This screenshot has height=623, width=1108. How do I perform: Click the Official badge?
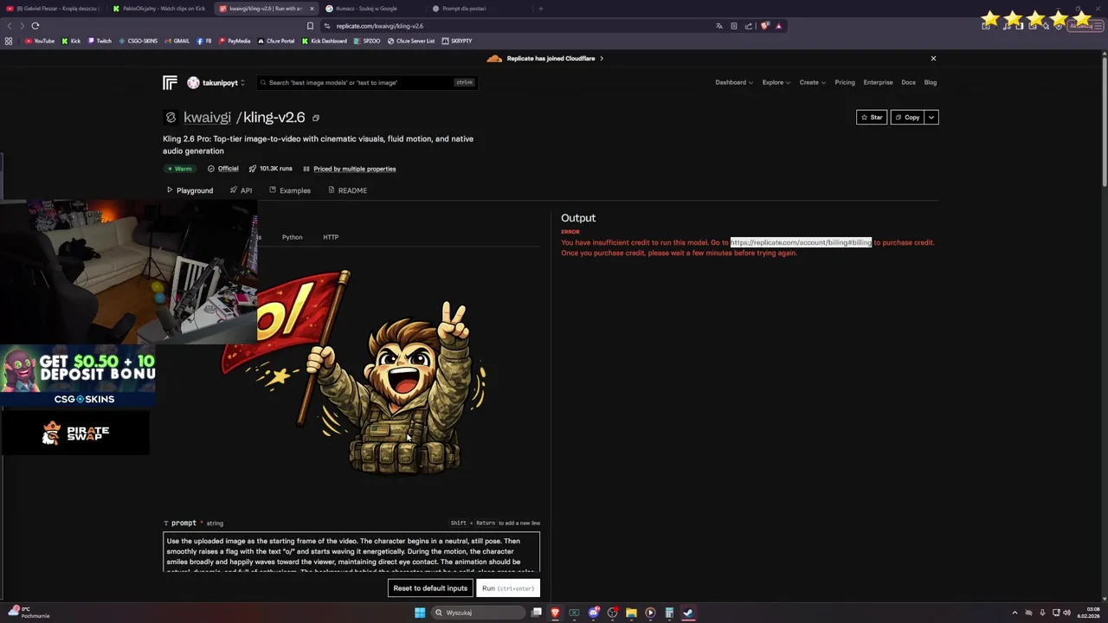tap(222, 169)
